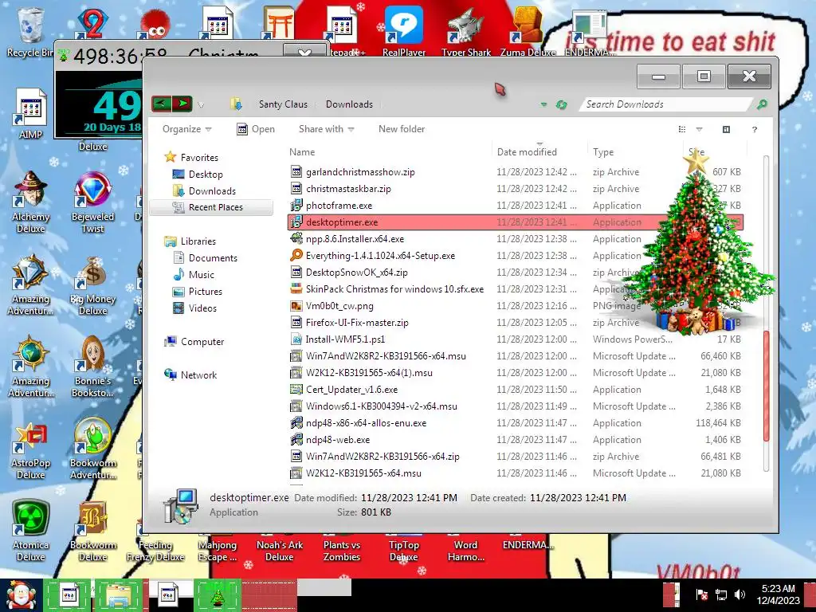This screenshot has height=612, width=816.
Task: Click Santy Claus in address path
Action: pos(283,104)
